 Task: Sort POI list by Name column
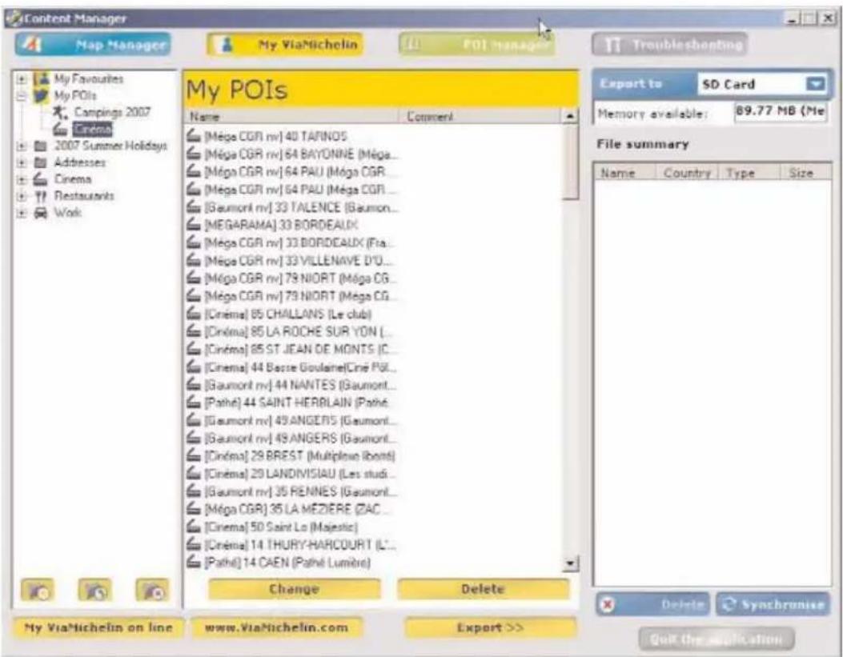pos(292,116)
